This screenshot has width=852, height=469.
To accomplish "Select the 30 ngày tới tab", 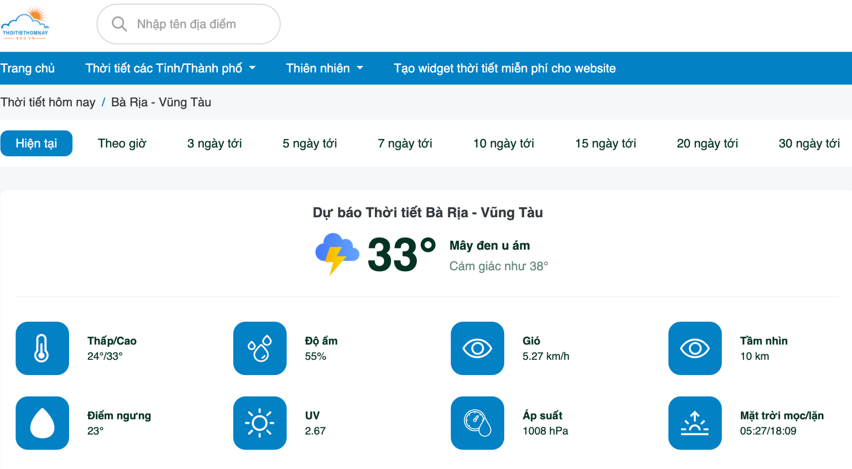I will tap(809, 143).
